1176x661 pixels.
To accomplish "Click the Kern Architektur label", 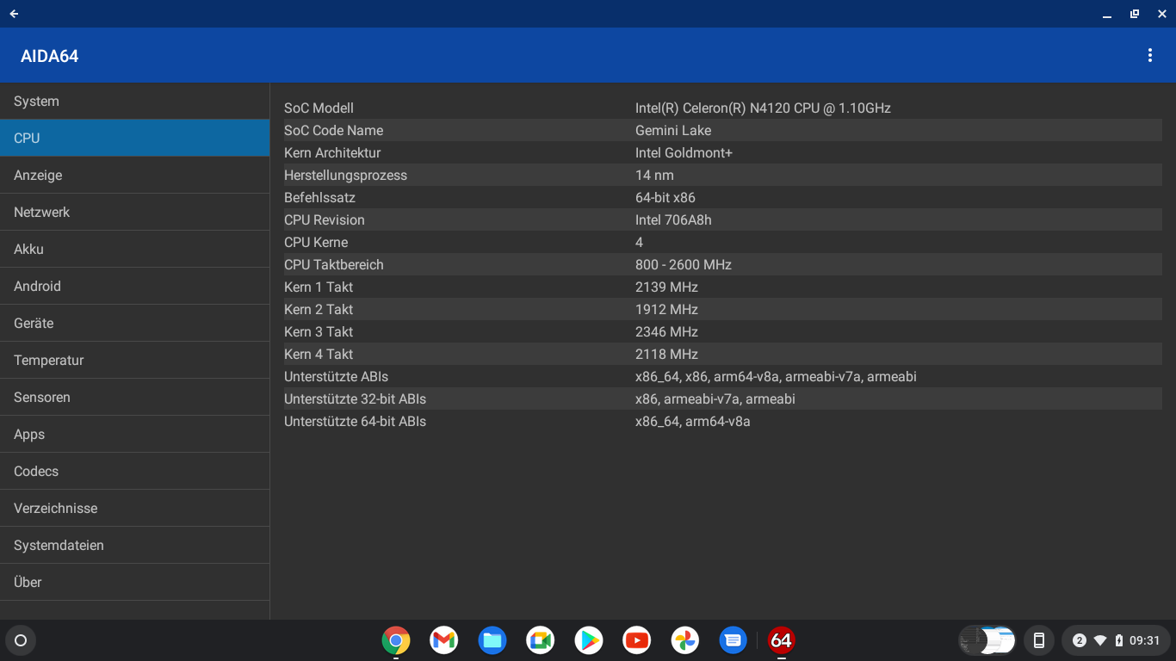I will [332, 152].
